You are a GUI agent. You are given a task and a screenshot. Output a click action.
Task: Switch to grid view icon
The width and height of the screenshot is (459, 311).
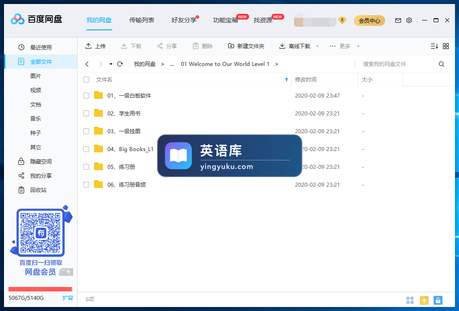tap(446, 46)
